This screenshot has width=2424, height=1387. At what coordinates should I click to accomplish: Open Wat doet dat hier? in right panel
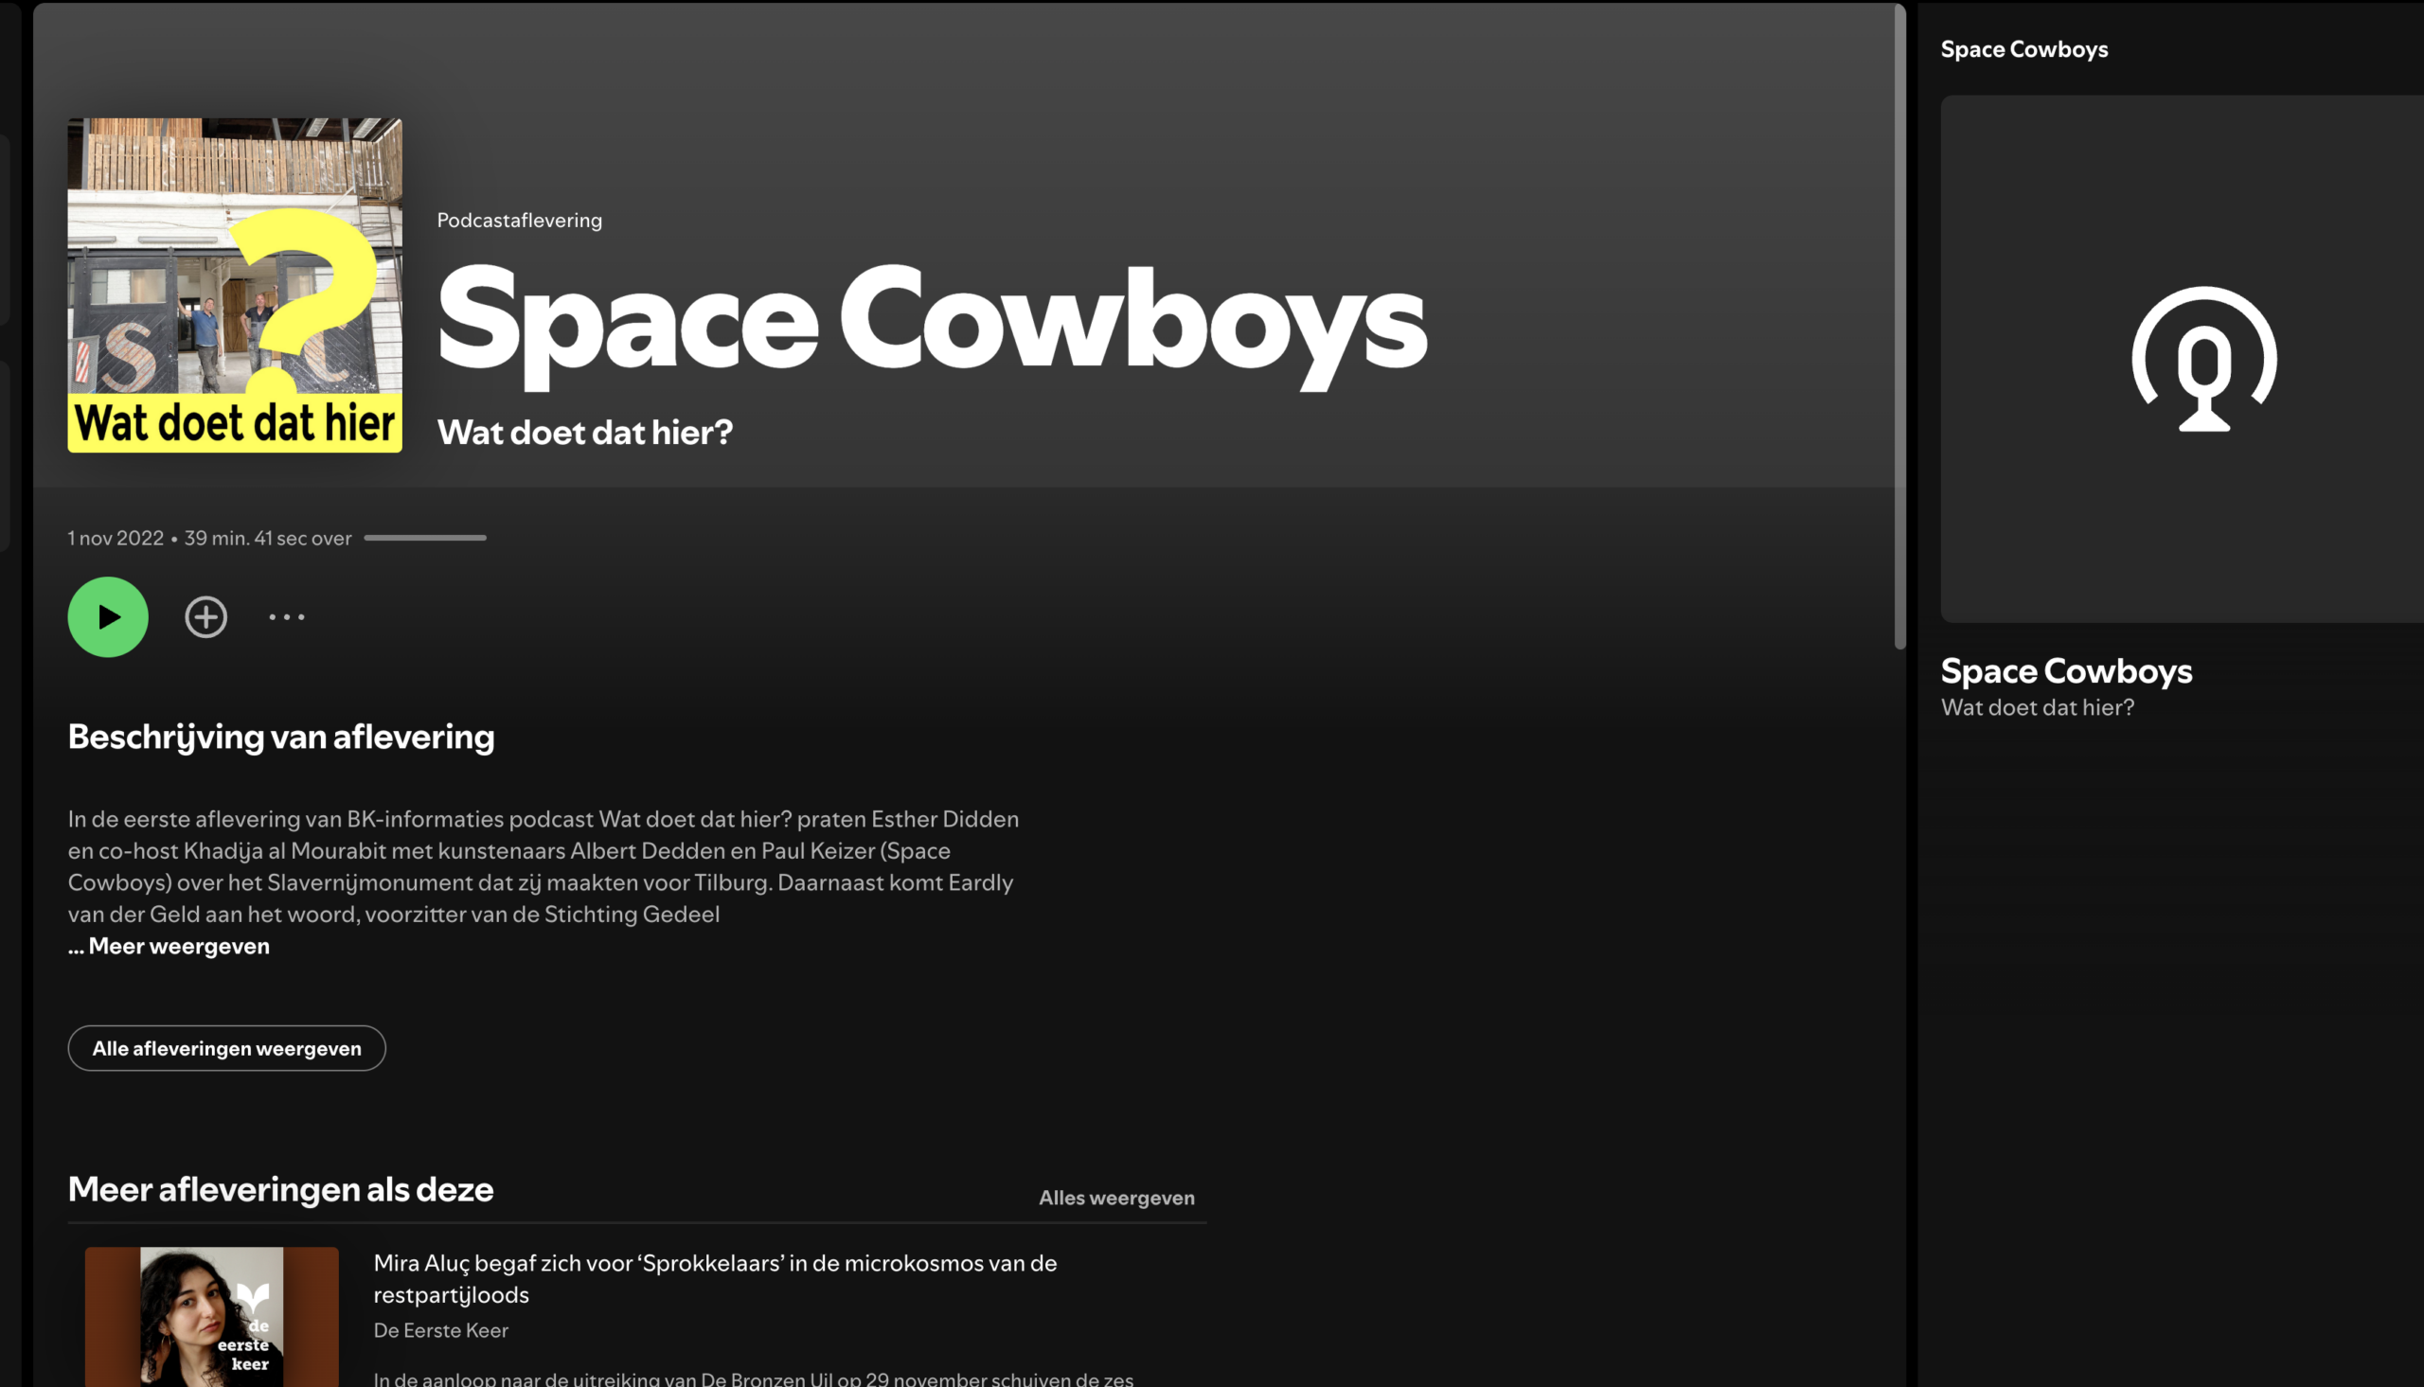(2037, 707)
